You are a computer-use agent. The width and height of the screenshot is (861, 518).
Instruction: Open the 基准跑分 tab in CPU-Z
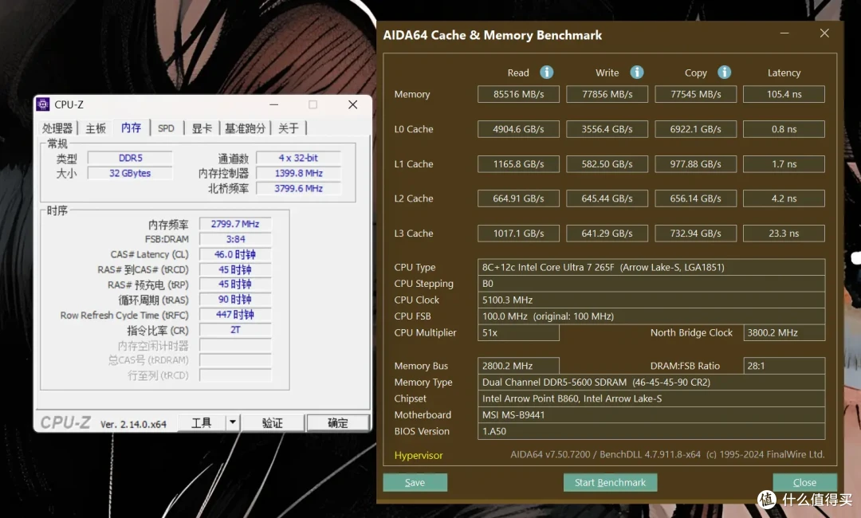click(245, 128)
